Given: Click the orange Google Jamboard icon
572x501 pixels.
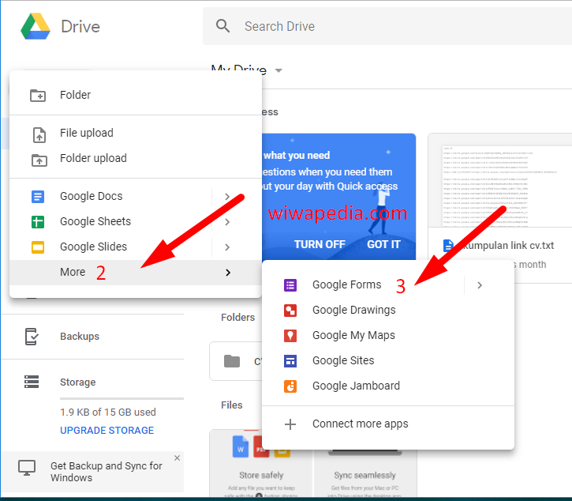Looking at the screenshot, I should click(x=290, y=386).
